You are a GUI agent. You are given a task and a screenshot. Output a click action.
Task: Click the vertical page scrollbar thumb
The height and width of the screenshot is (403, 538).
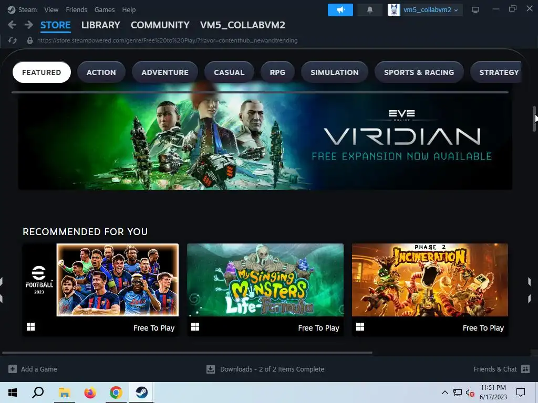534,119
